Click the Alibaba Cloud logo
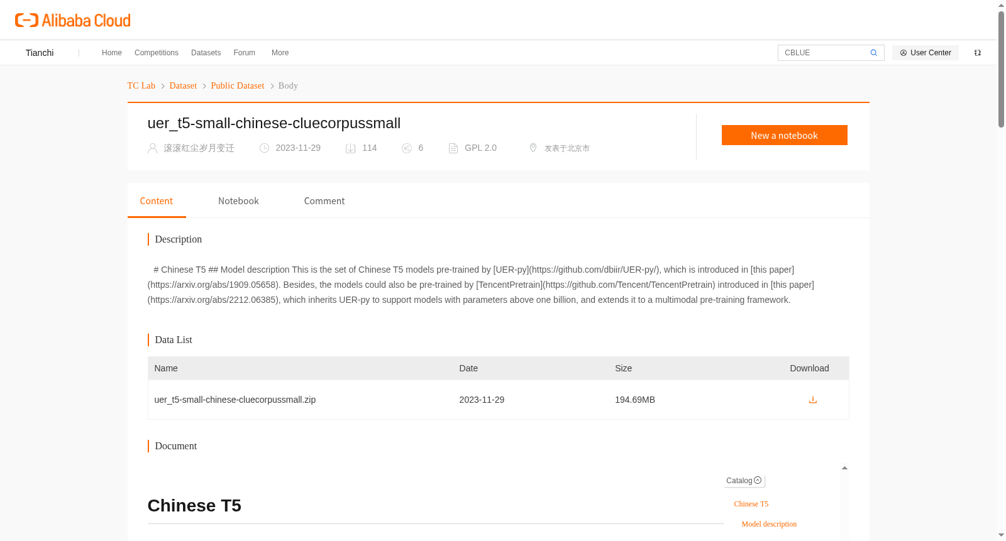Screen dimensions: 1006x541 [73, 21]
